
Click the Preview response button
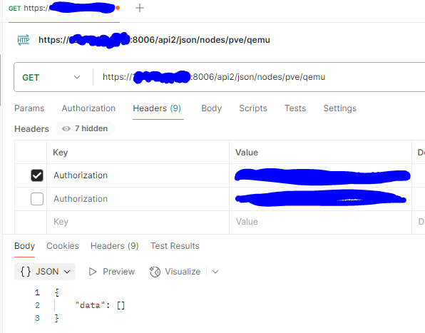click(112, 272)
